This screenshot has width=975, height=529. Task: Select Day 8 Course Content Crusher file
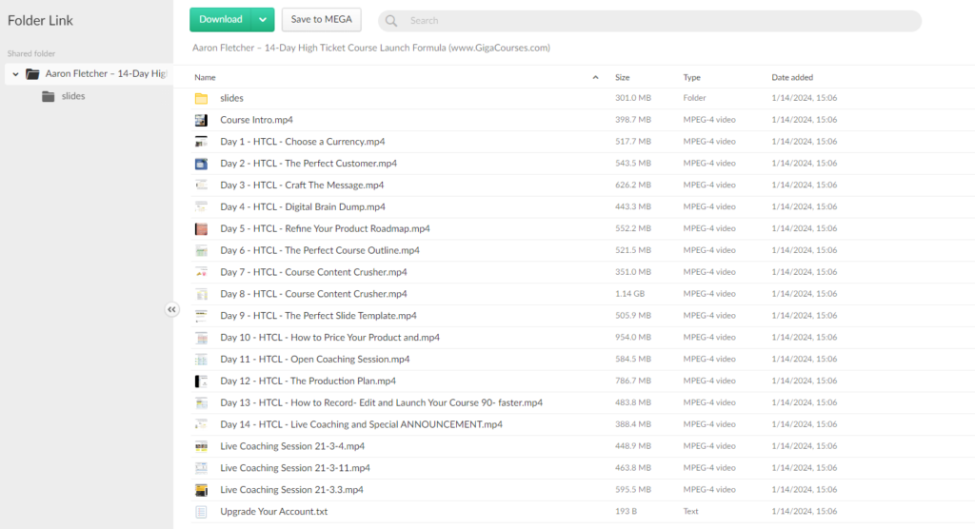313,294
